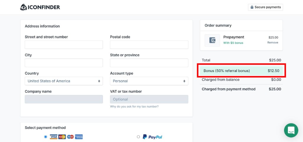Select the credit card payment radio button

tap(46, 137)
